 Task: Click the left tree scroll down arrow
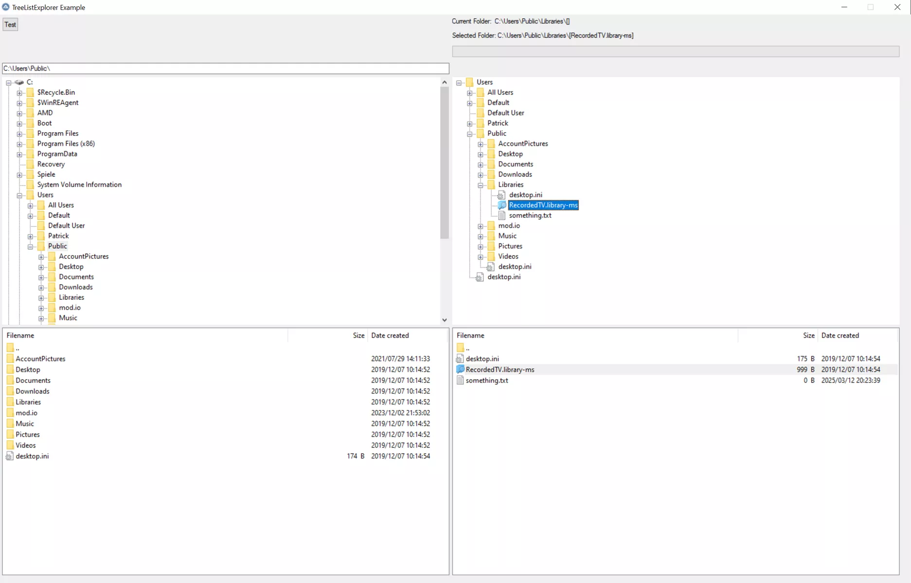tap(444, 320)
